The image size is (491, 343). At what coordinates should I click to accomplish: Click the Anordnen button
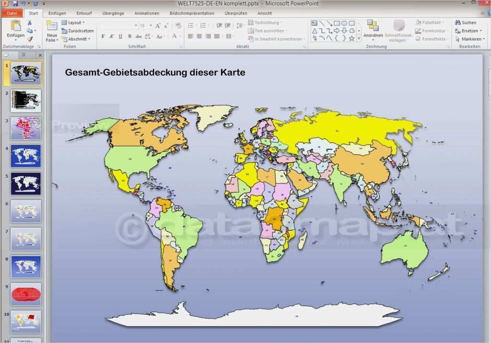tap(374, 31)
